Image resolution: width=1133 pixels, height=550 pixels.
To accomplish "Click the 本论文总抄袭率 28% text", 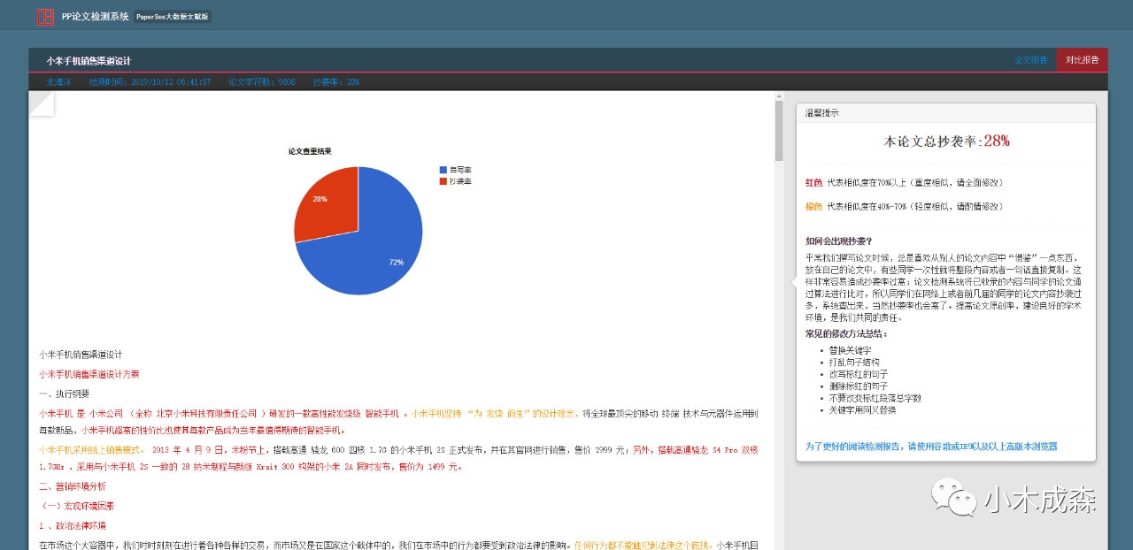I will pos(946,141).
